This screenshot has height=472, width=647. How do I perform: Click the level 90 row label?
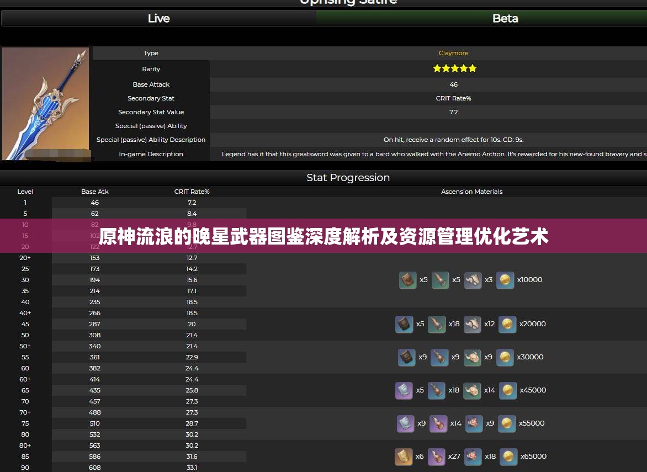pos(25,468)
